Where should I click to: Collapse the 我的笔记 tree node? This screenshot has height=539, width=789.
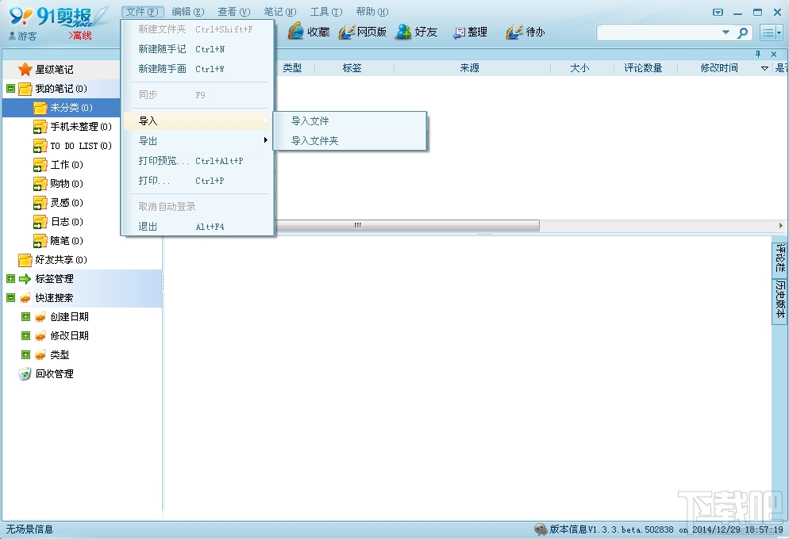(x=10, y=89)
